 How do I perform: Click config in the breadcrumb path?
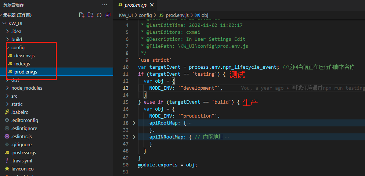(x=145, y=15)
